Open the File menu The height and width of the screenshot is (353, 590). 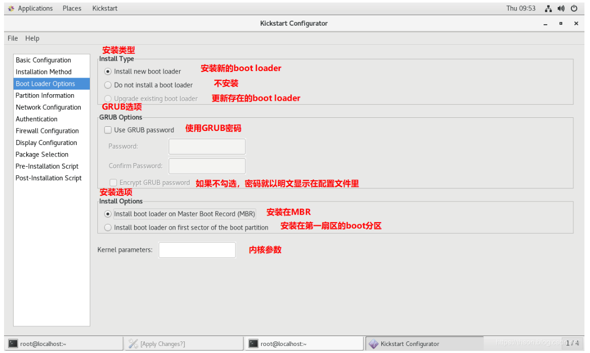pos(13,38)
